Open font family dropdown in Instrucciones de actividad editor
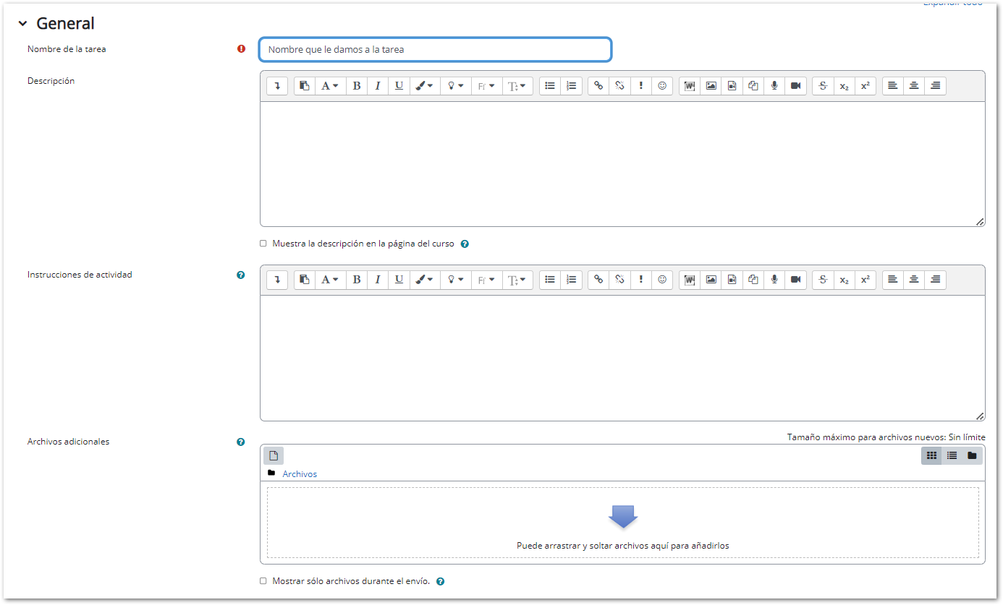 tap(487, 280)
